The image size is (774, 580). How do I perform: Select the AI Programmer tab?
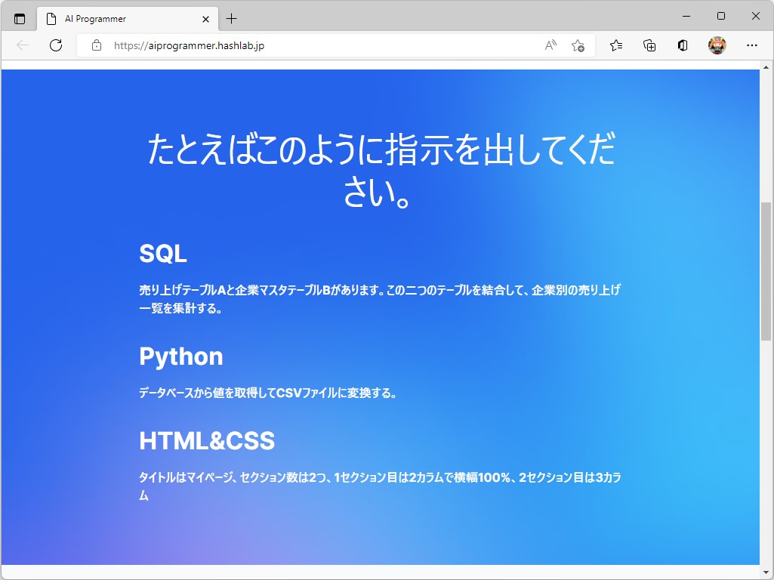click(113, 18)
